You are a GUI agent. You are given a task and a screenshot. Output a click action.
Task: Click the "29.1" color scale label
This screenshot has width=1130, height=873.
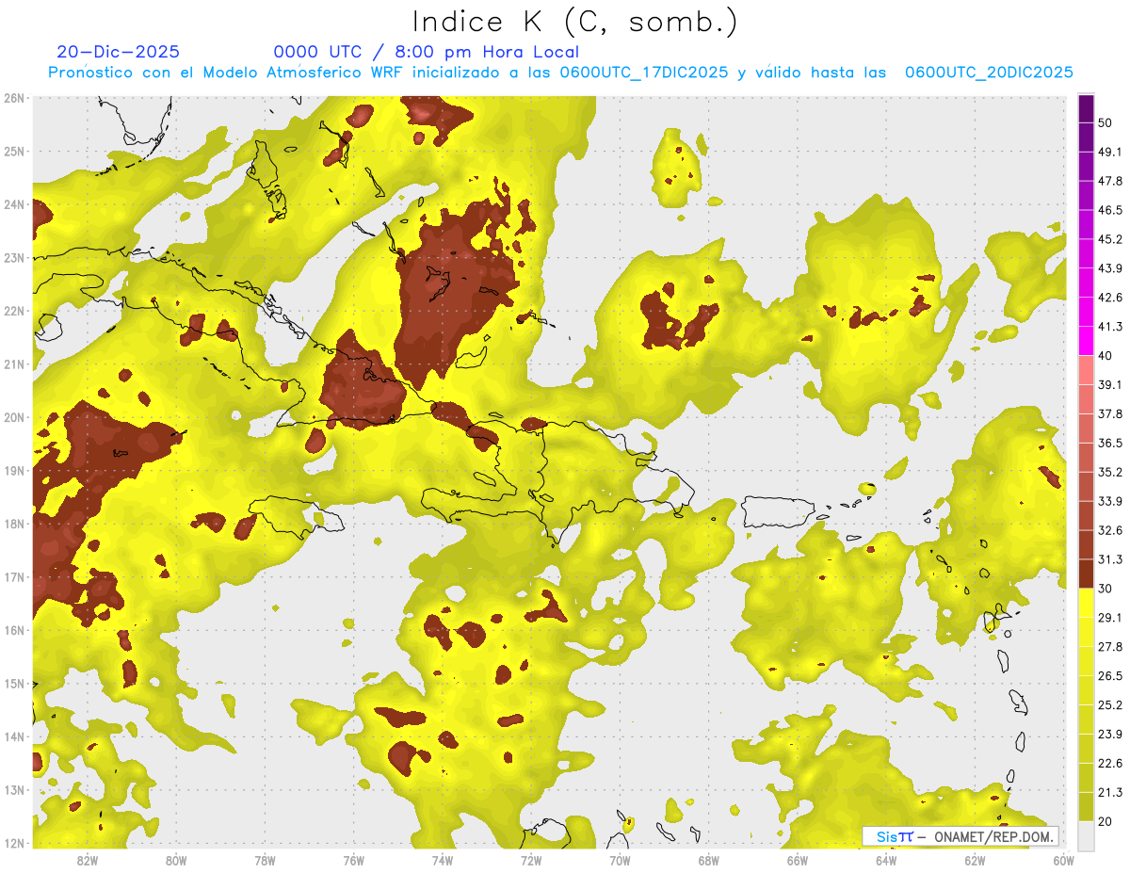pos(1110,618)
